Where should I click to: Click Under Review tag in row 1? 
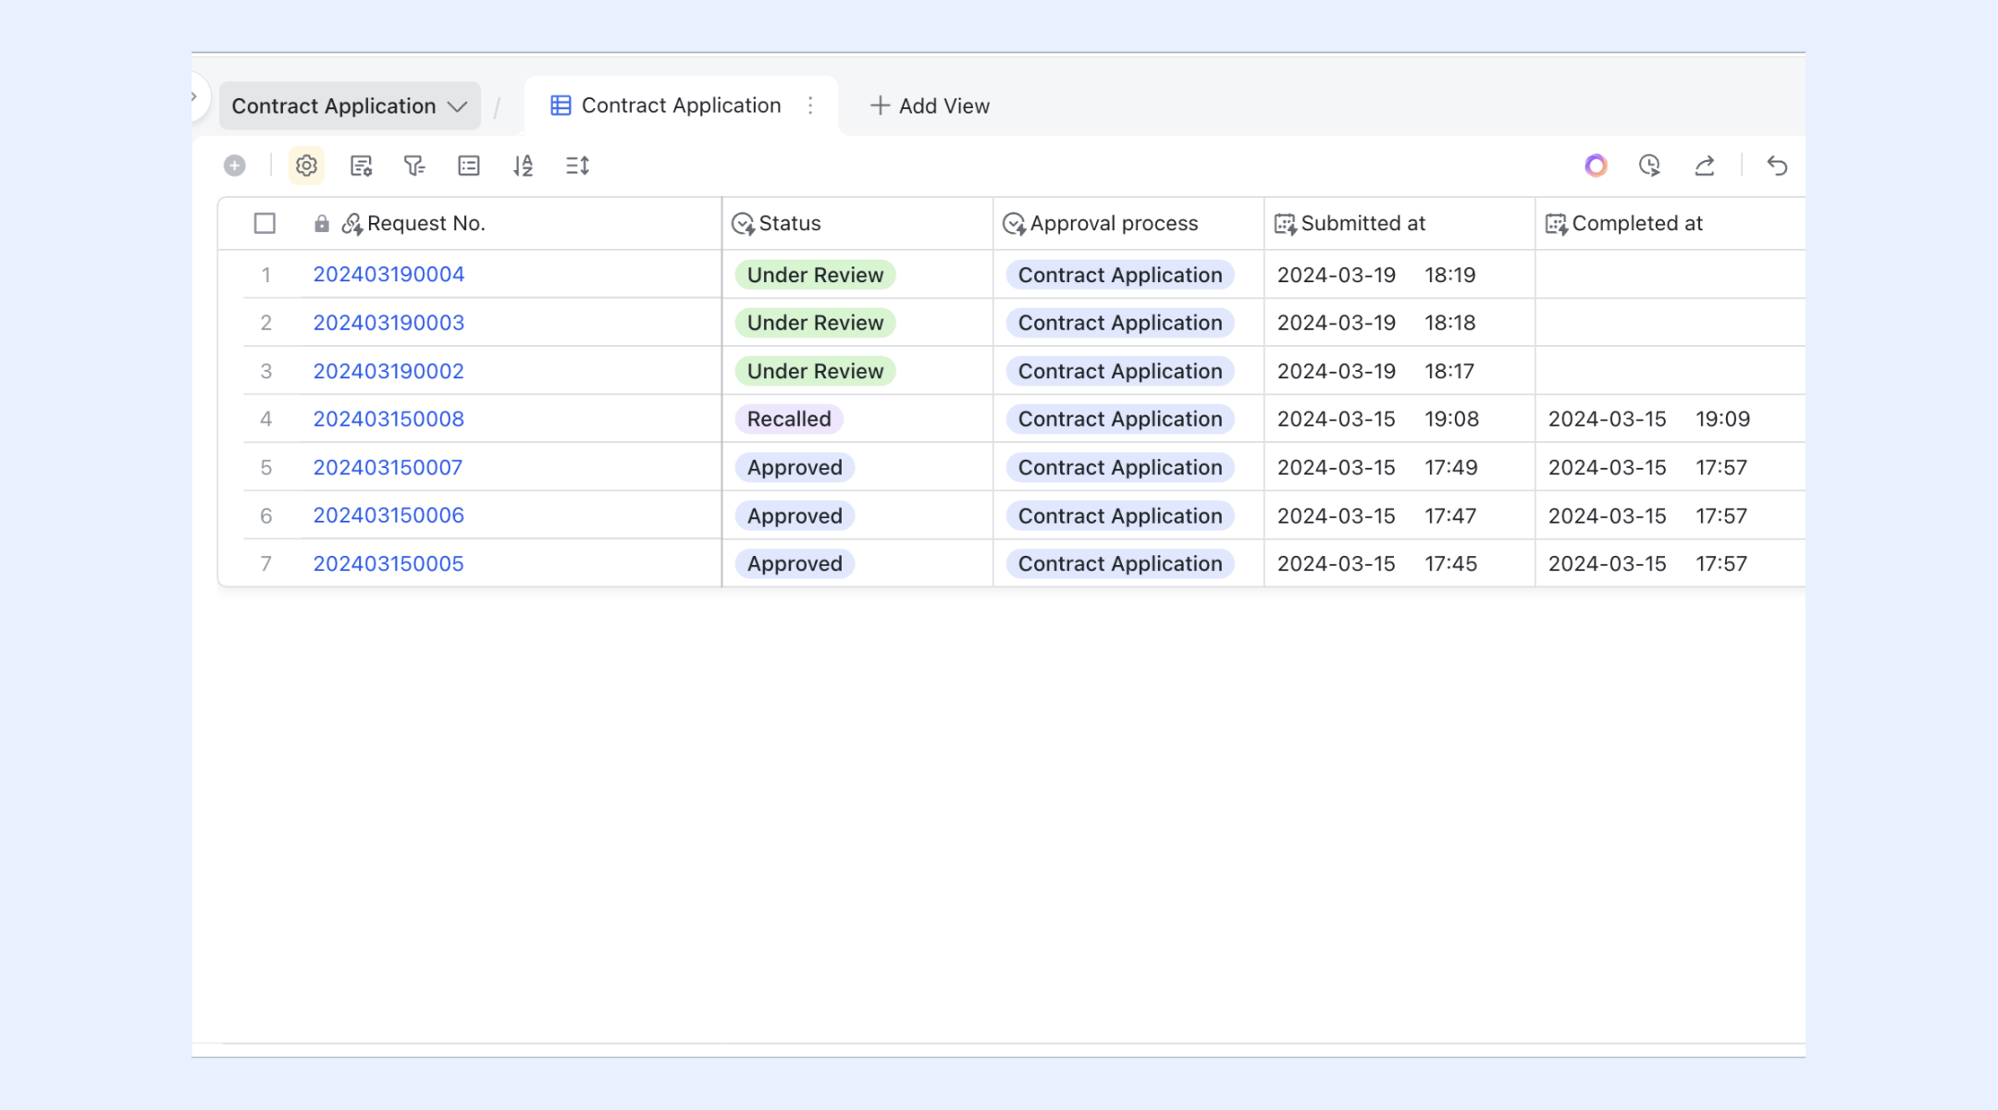click(x=815, y=275)
